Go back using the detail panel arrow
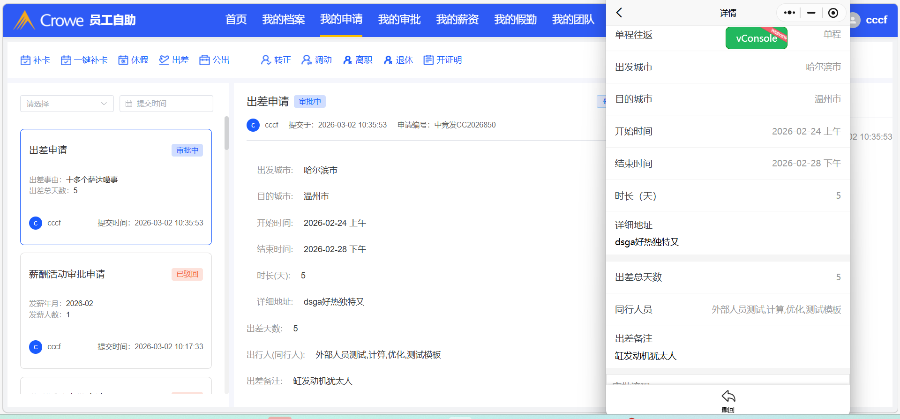The image size is (900, 419). pyautogui.click(x=619, y=13)
